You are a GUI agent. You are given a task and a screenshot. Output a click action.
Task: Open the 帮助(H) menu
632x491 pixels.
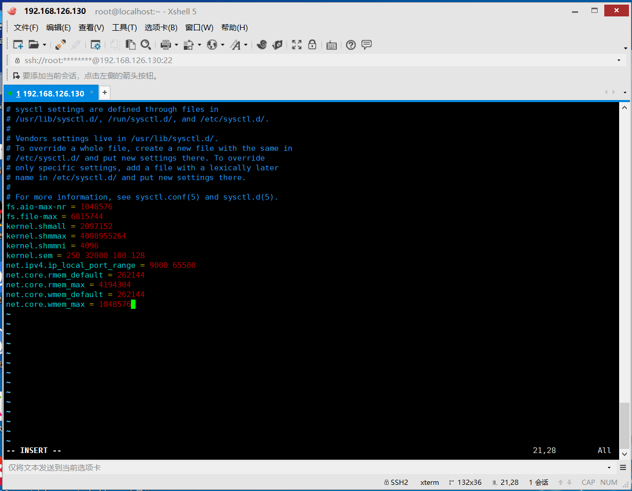[x=234, y=28]
